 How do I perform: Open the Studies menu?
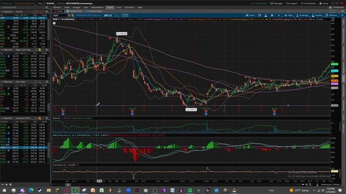click(317, 16)
